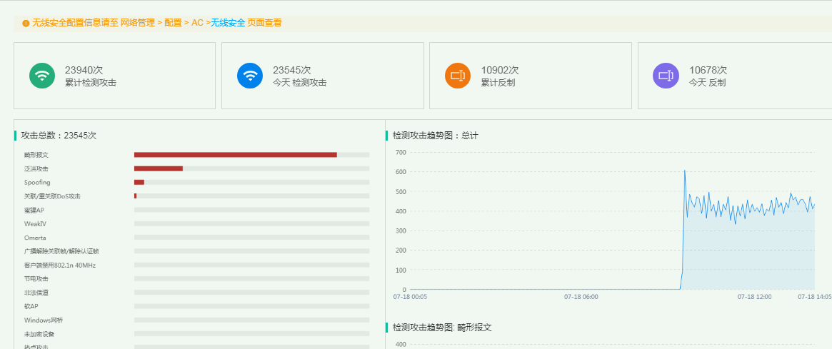Click the Spoofing attack label
This screenshot has width=832, height=349.
click(x=37, y=183)
